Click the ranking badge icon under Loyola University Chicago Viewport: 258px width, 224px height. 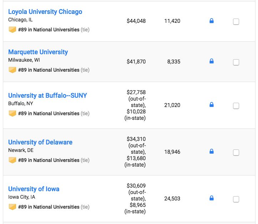12,30
